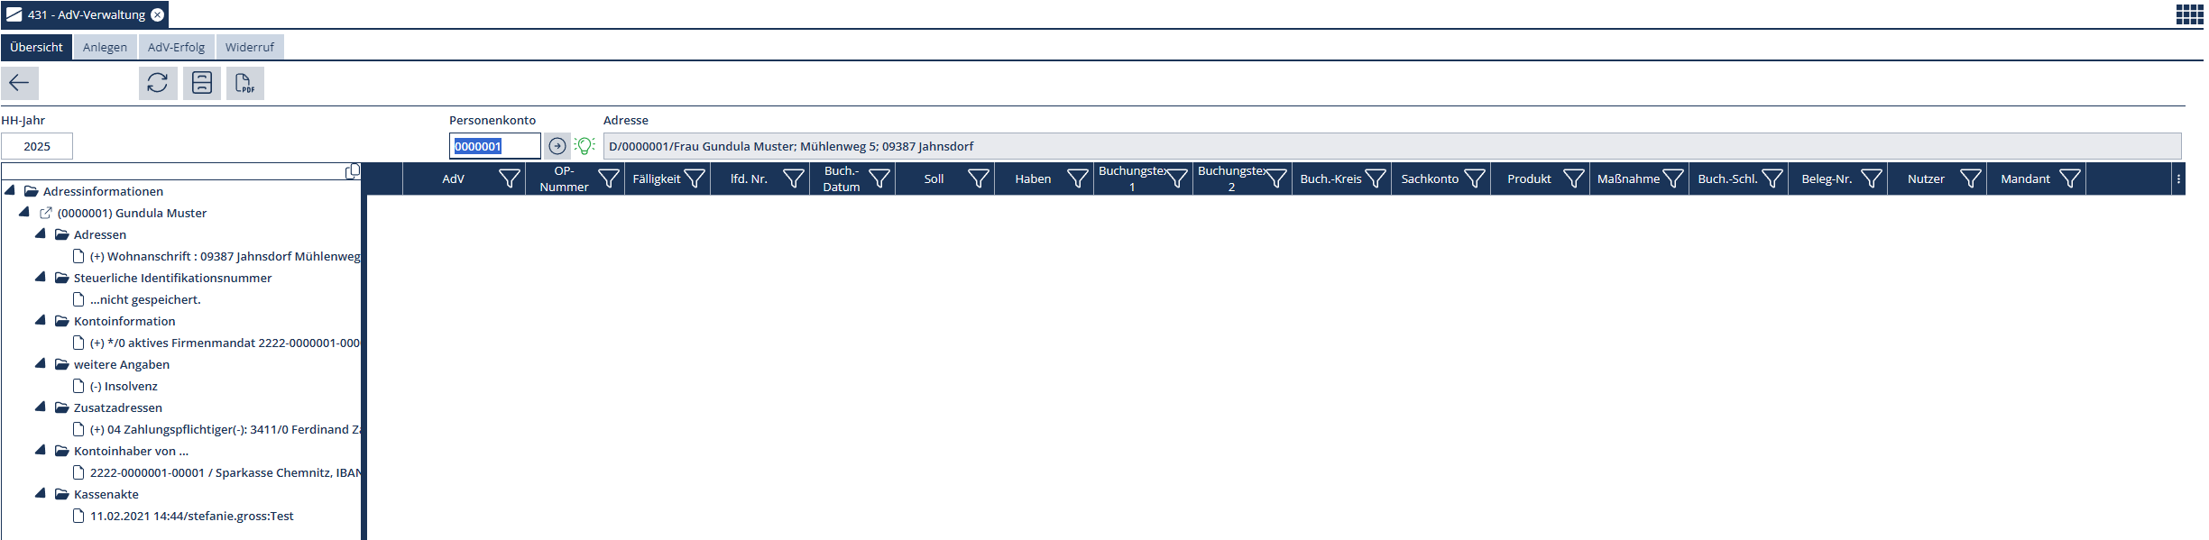
Task: Filter the Sachkonto column
Action: [x=1475, y=178]
